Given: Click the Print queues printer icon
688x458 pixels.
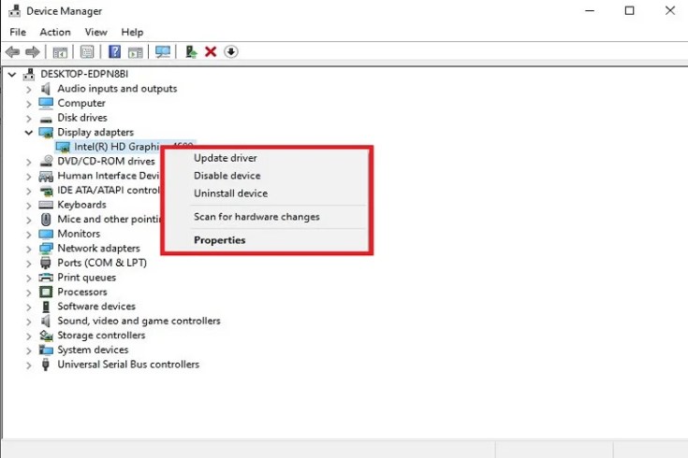Looking at the screenshot, I should 46,278.
